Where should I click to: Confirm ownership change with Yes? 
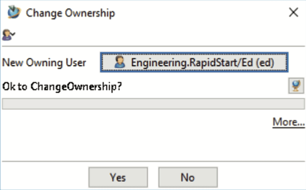point(118,177)
